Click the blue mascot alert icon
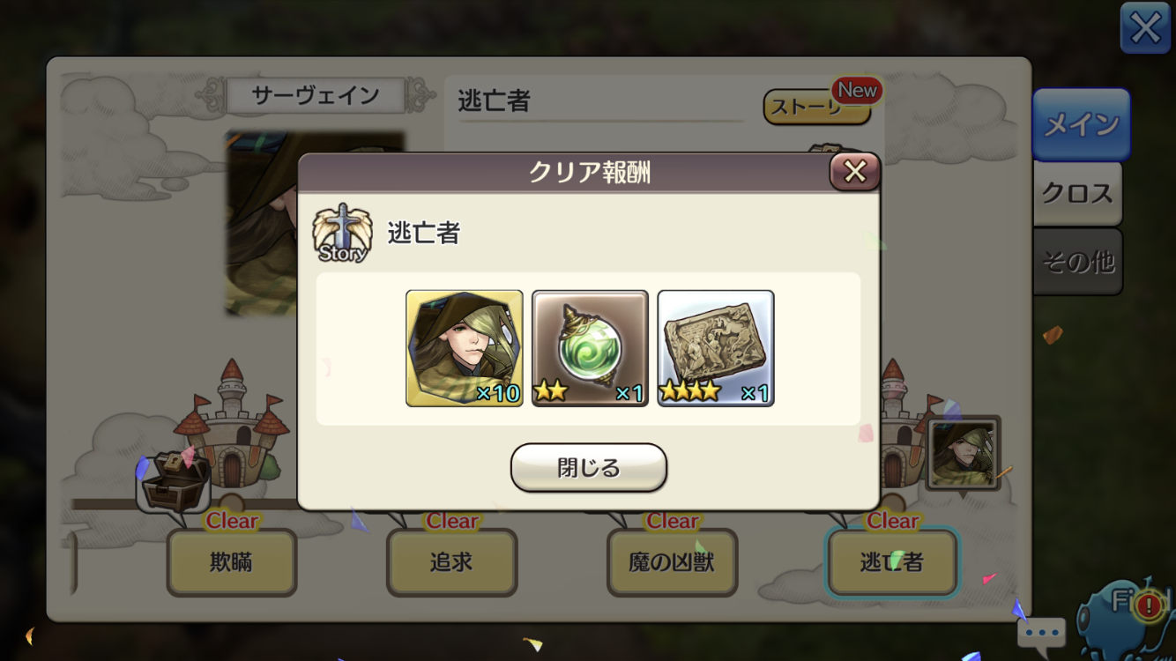 1128,615
